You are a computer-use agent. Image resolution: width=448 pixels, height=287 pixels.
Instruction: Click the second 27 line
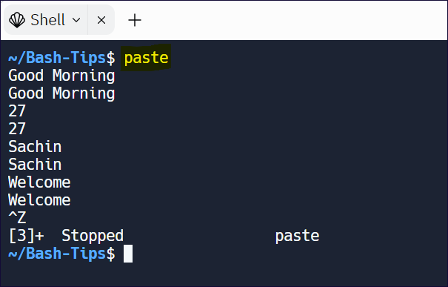coord(17,129)
